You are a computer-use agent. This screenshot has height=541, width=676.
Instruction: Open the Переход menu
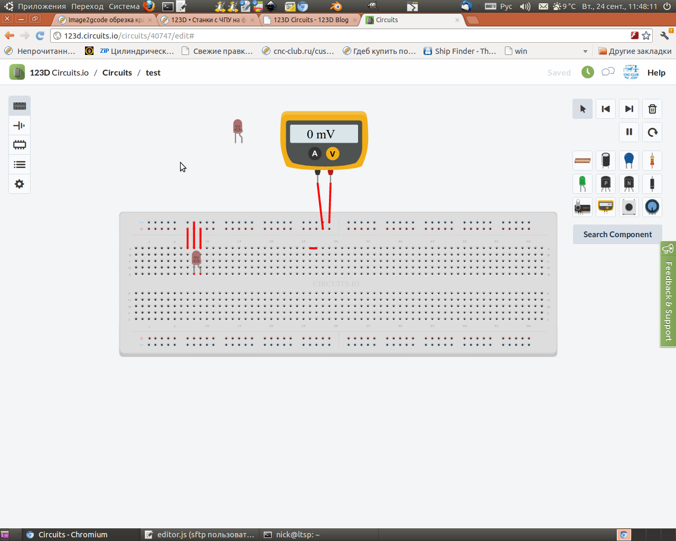pyautogui.click(x=88, y=6)
